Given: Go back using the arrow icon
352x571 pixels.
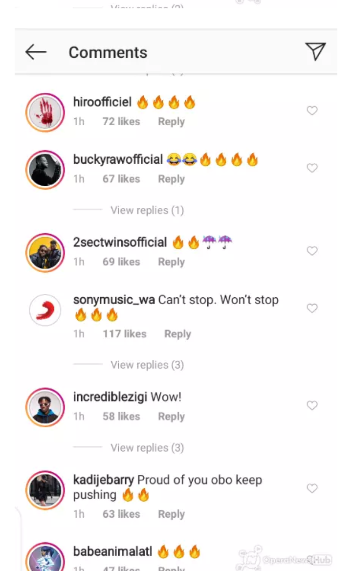Looking at the screenshot, I should point(36,52).
